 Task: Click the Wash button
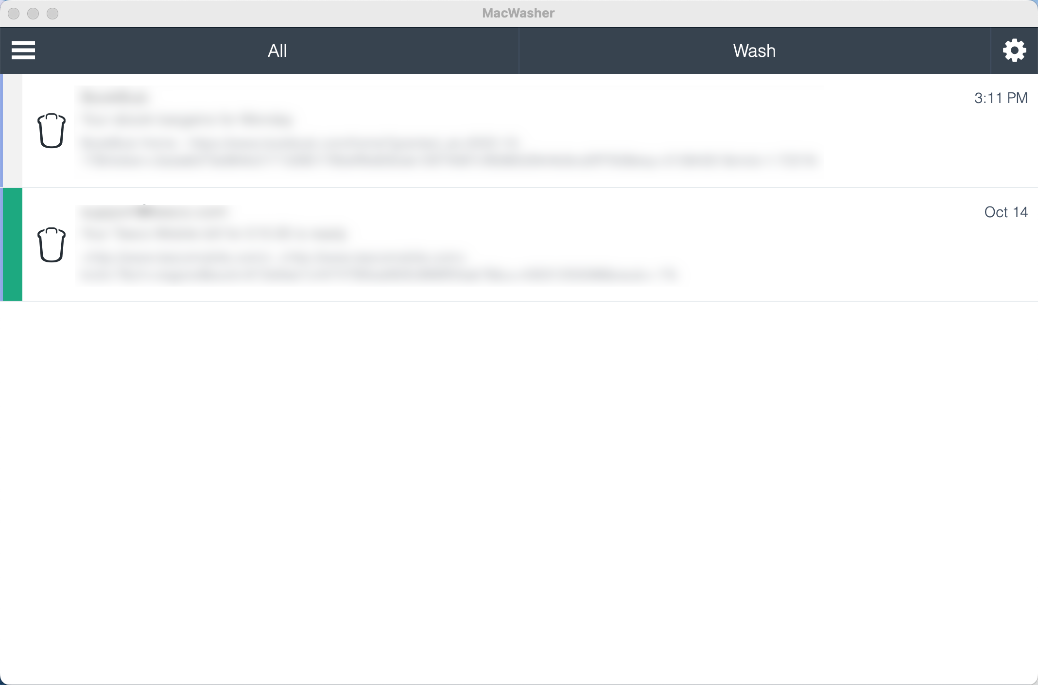[751, 51]
